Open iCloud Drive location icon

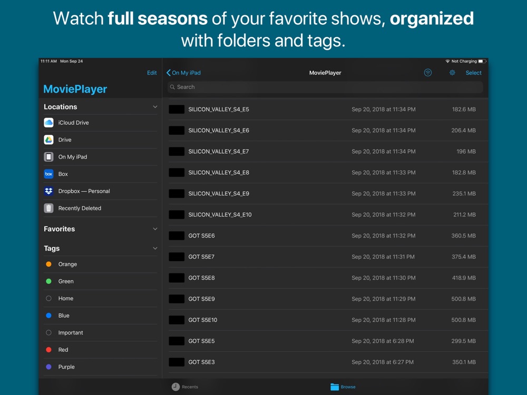coord(48,123)
